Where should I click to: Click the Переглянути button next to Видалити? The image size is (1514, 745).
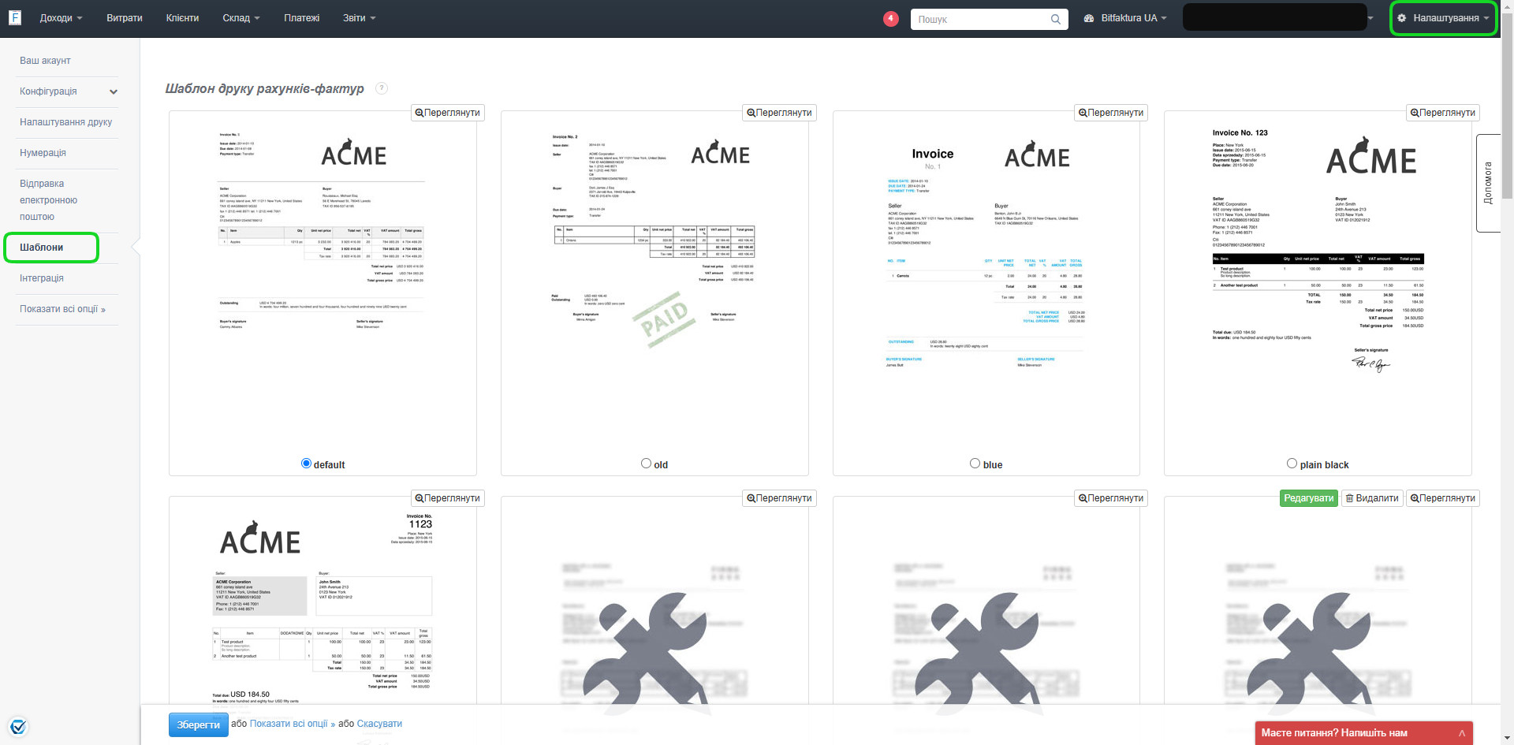click(1443, 498)
